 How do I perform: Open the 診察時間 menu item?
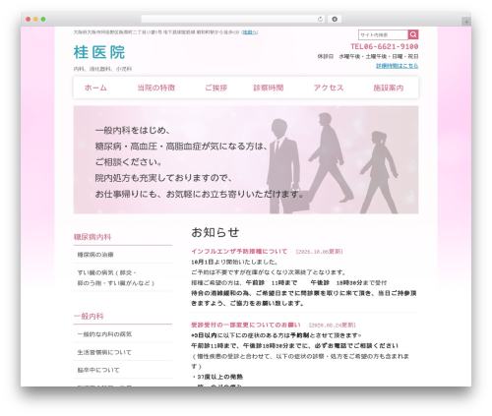pyautogui.click(x=269, y=88)
